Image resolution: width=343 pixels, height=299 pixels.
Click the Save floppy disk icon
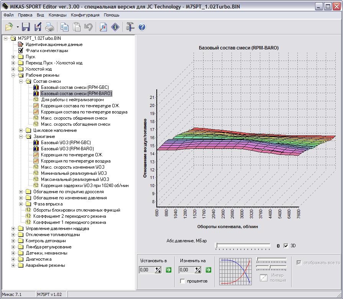click(26, 27)
